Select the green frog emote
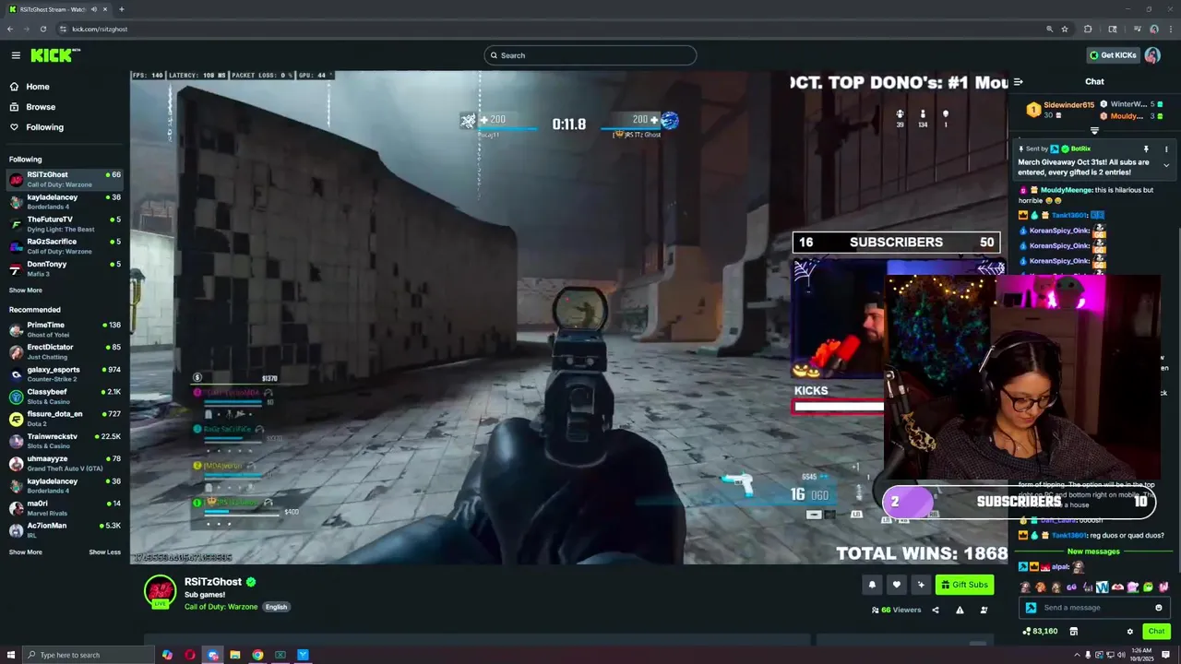The image size is (1181, 664). [x=1148, y=587]
